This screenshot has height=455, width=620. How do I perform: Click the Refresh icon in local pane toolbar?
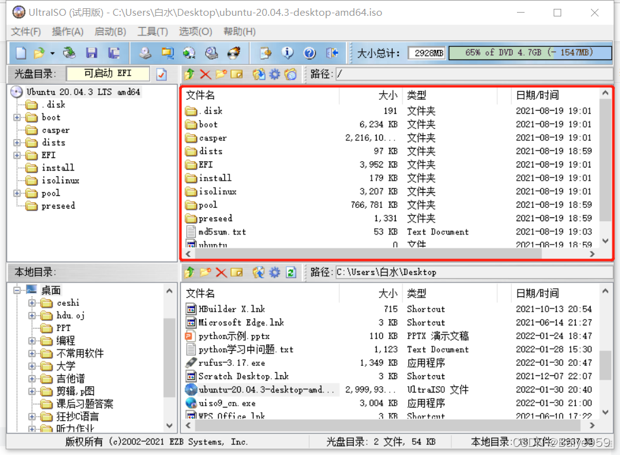[291, 272]
